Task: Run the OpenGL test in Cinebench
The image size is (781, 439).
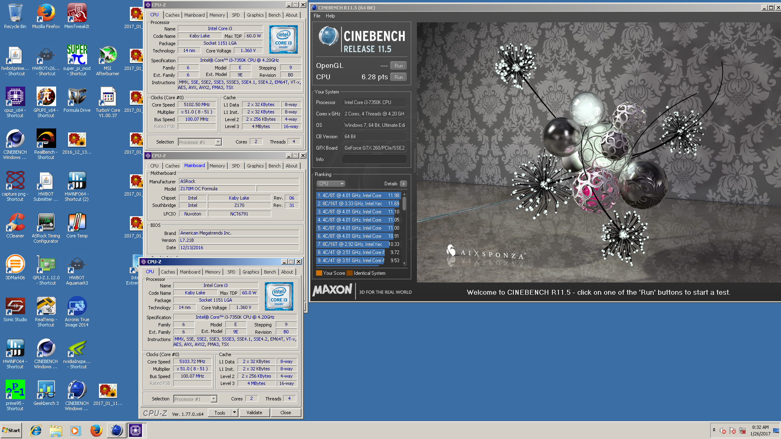Action: [399, 65]
